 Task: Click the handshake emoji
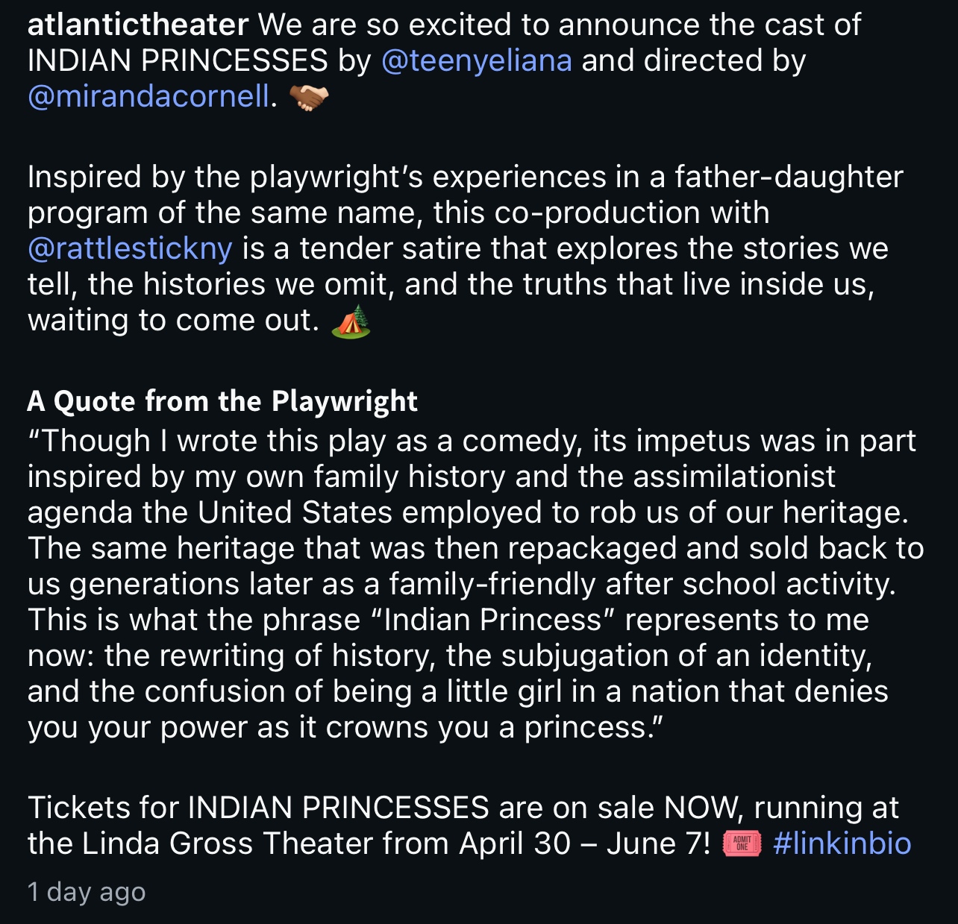[308, 98]
